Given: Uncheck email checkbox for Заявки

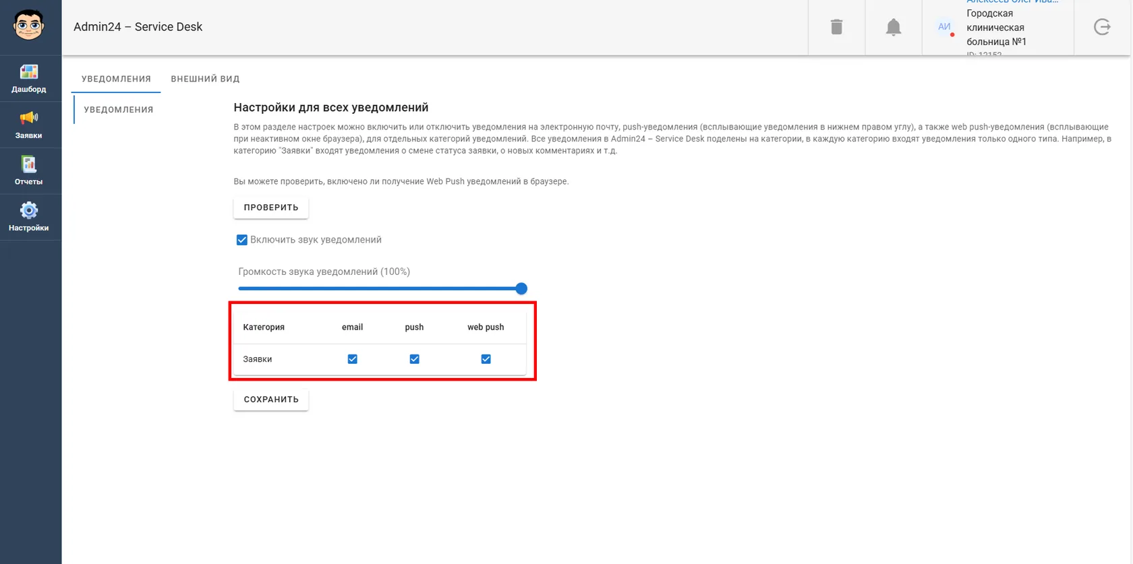Looking at the screenshot, I should pyautogui.click(x=352, y=359).
